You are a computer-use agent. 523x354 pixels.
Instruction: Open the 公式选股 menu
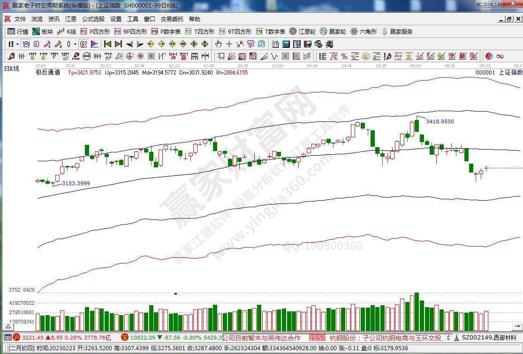click(x=93, y=19)
